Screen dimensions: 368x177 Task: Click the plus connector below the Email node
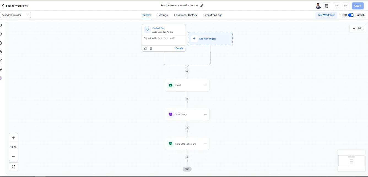click(x=187, y=99)
